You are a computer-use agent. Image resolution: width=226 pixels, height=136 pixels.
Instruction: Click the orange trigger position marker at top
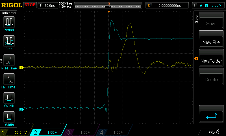tap(109, 12)
